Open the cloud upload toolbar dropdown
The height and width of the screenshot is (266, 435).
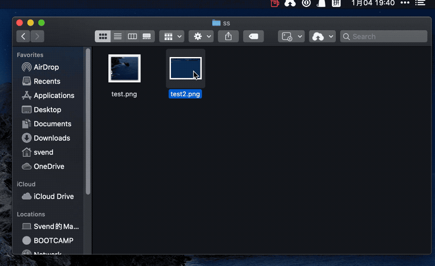pyautogui.click(x=322, y=37)
